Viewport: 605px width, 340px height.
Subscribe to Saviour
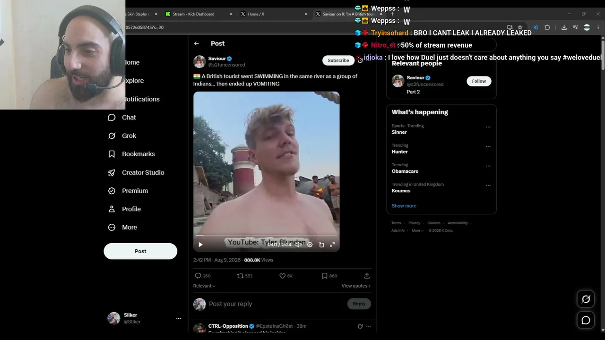(338, 60)
